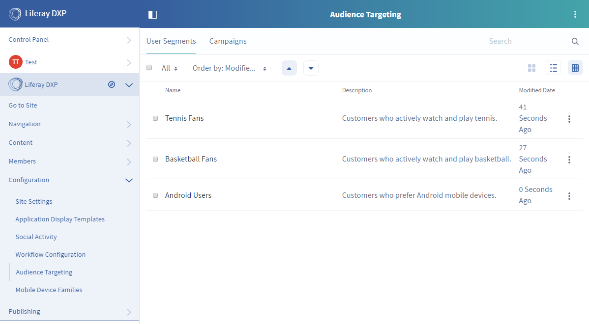This screenshot has height=324, width=589.
Task: Open Workflow Configuration
Action: tap(50, 254)
